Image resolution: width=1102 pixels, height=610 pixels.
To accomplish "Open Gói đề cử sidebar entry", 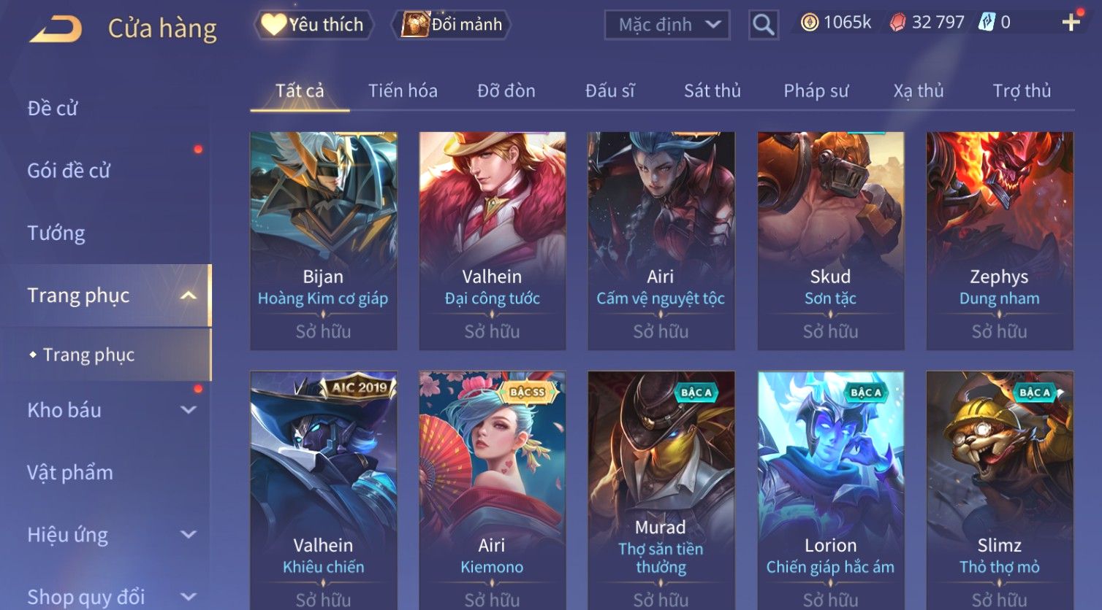I will pos(68,171).
